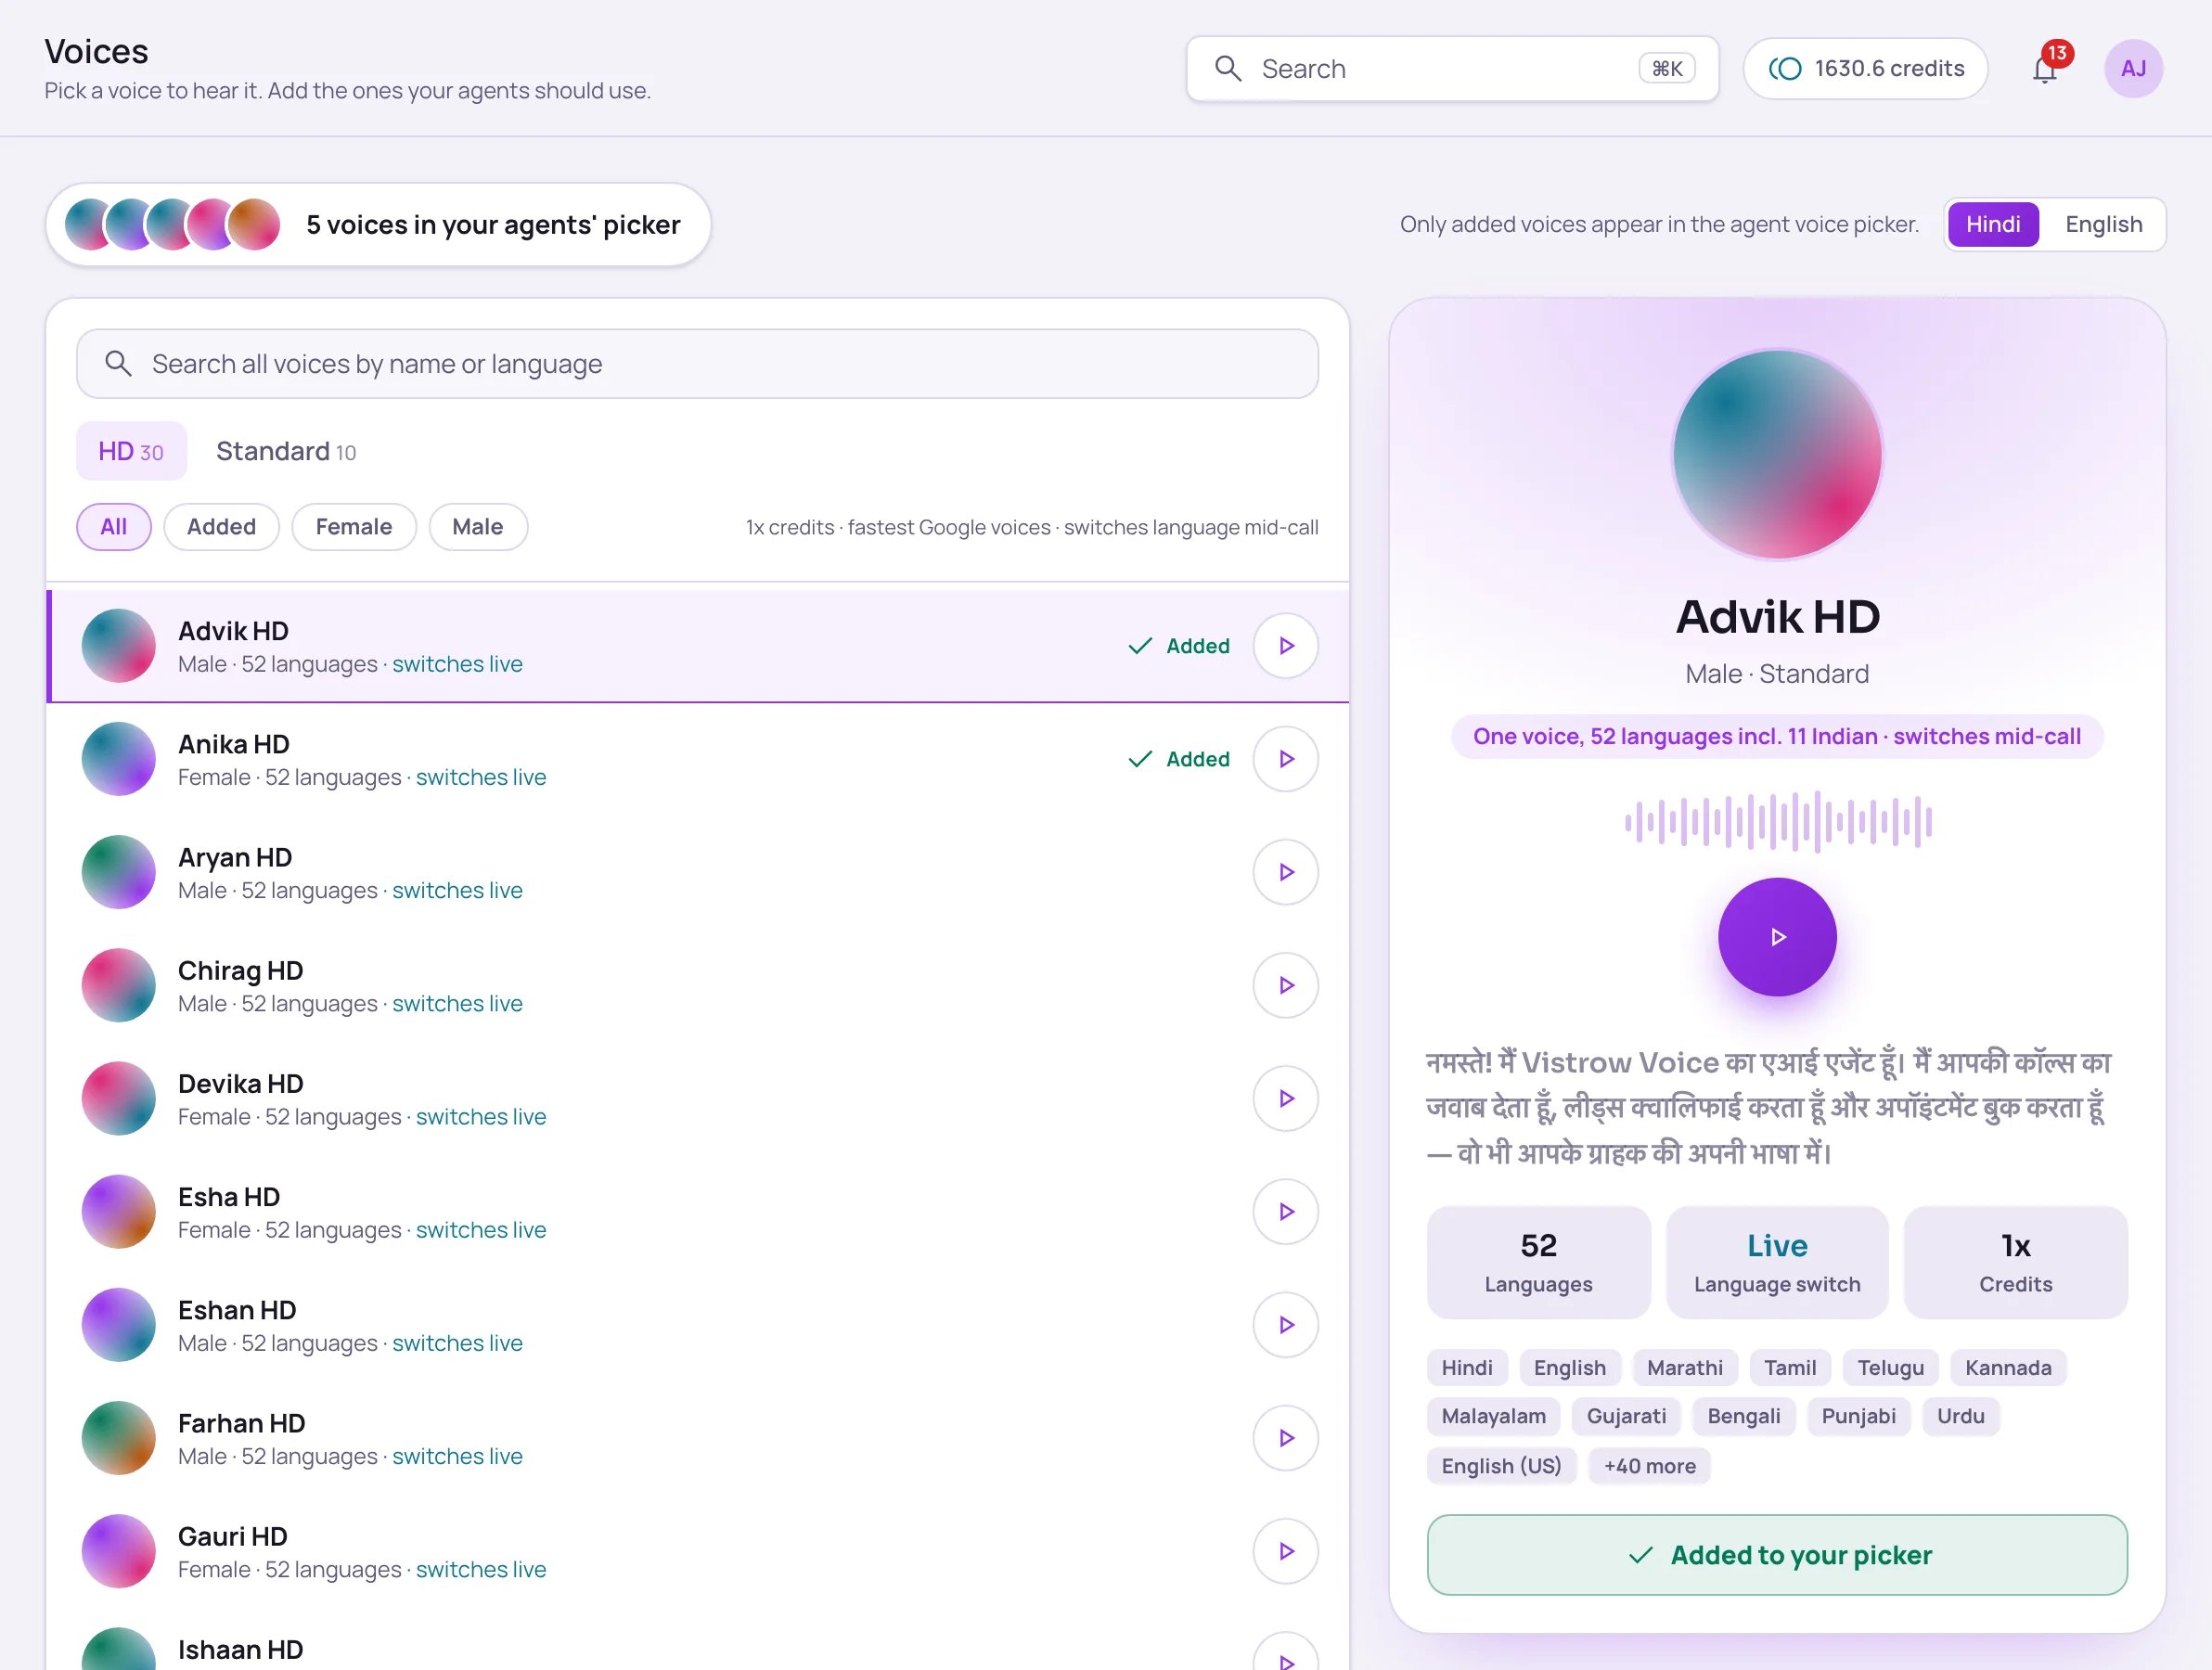Open the HD 30 tab
The width and height of the screenshot is (2212, 1670).
[131, 451]
